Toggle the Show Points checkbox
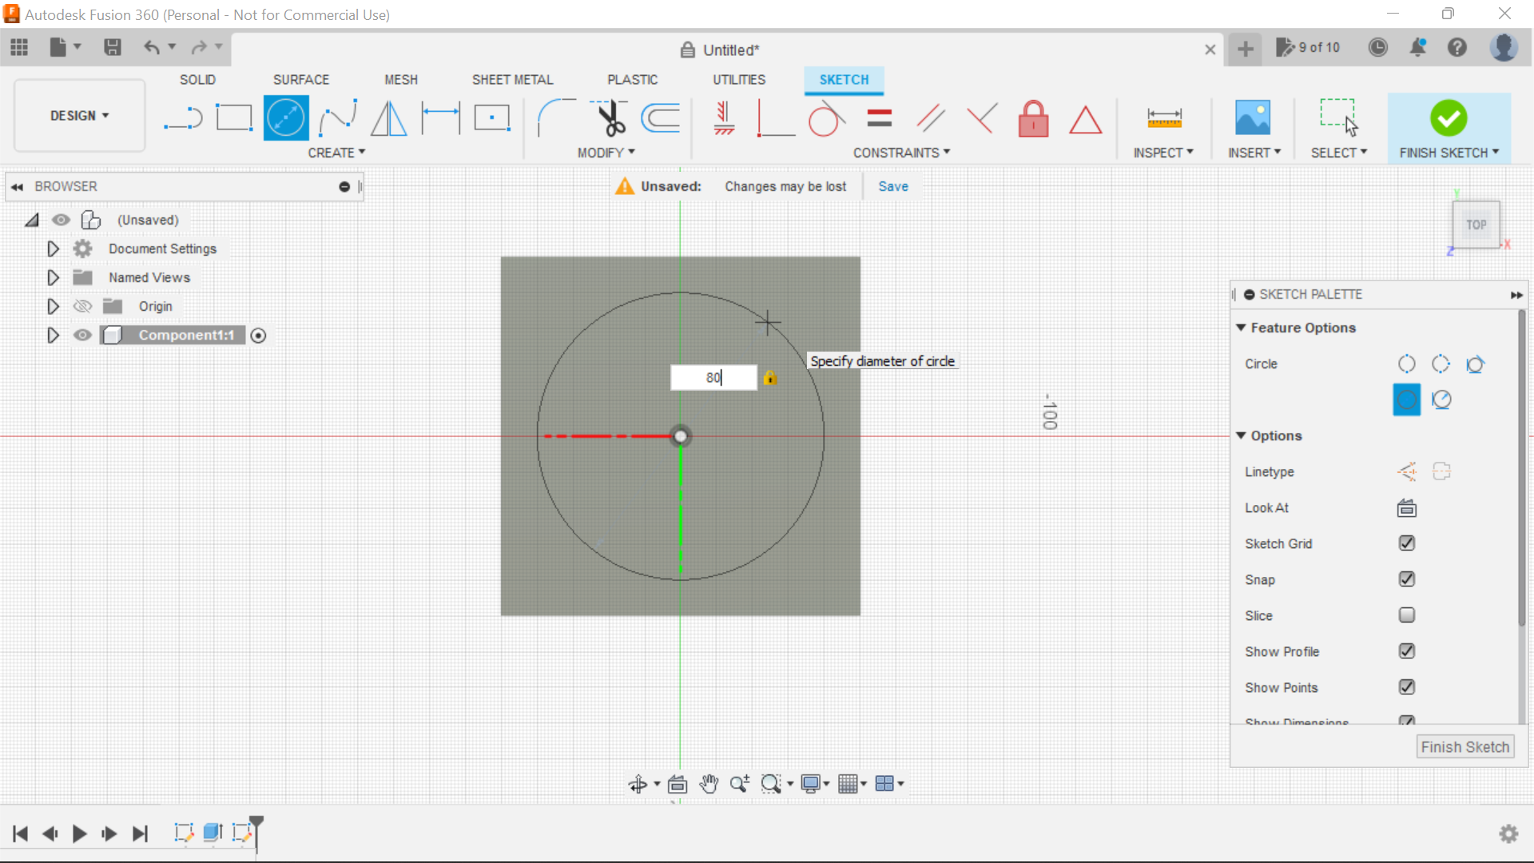Image resolution: width=1534 pixels, height=863 pixels. tap(1407, 687)
